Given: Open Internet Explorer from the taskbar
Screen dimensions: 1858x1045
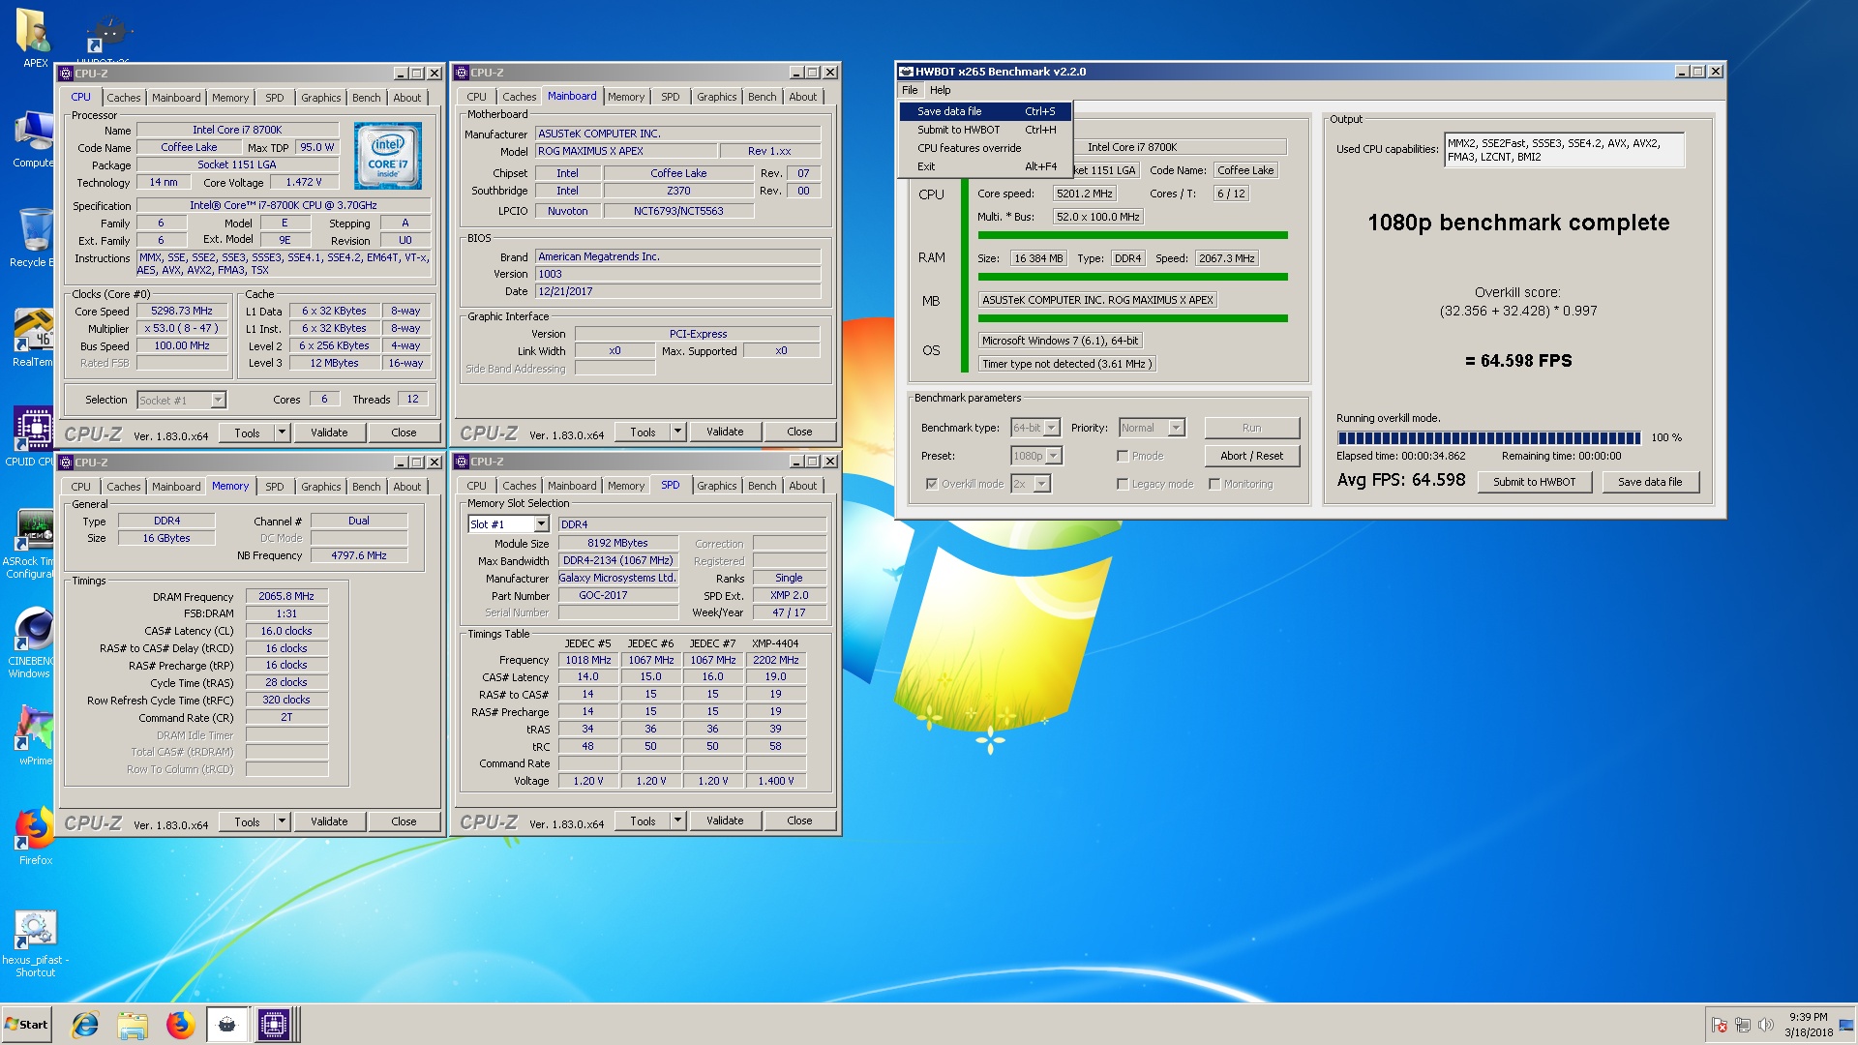Looking at the screenshot, I should pyautogui.click(x=85, y=1025).
